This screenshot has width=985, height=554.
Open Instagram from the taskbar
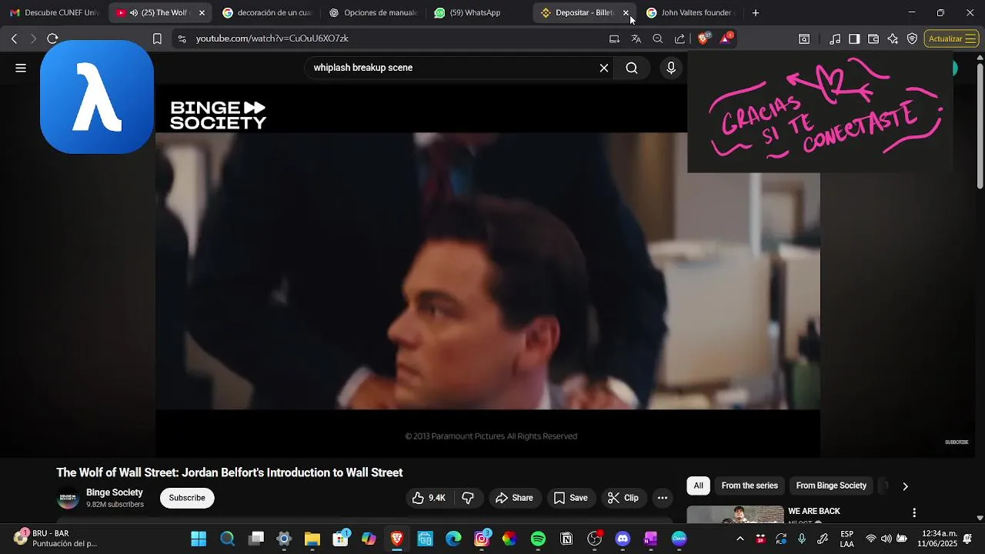coord(482,539)
